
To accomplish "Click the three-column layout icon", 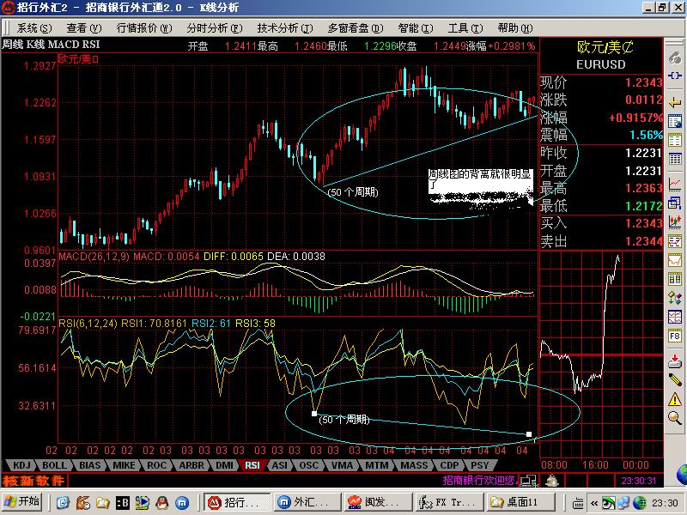I will point(675,279).
